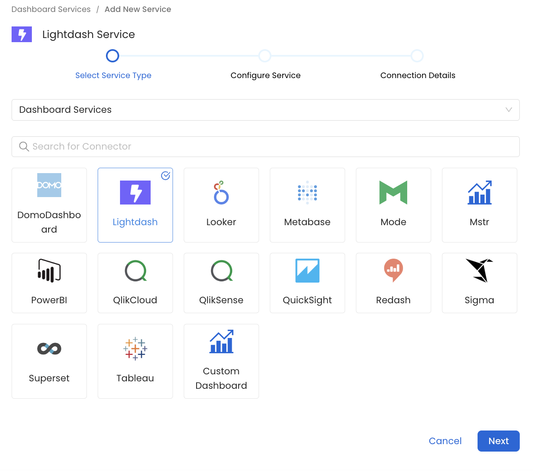Toggle the Lightdash selected checkmark
533x471 pixels.
pyautogui.click(x=166, y=176)
